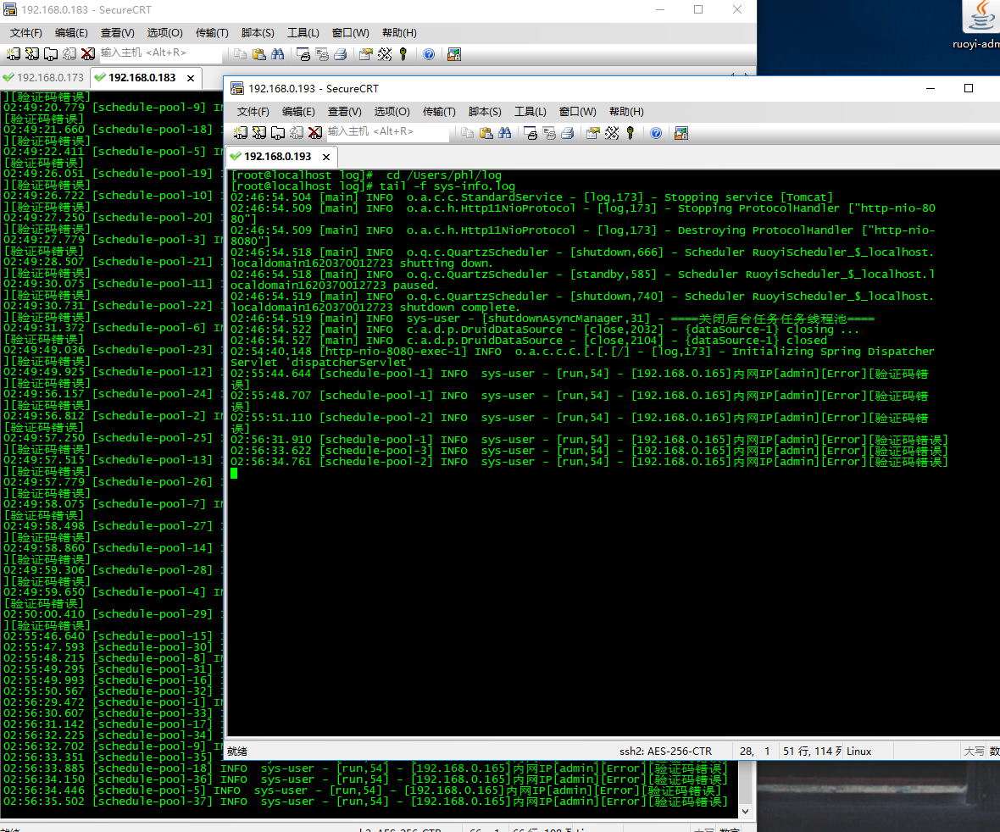This screenshot has width=1000, height=832.
Task: Select the 192.168.0.183 session tab
Action: pyautogui.click(x=142, y=78)
